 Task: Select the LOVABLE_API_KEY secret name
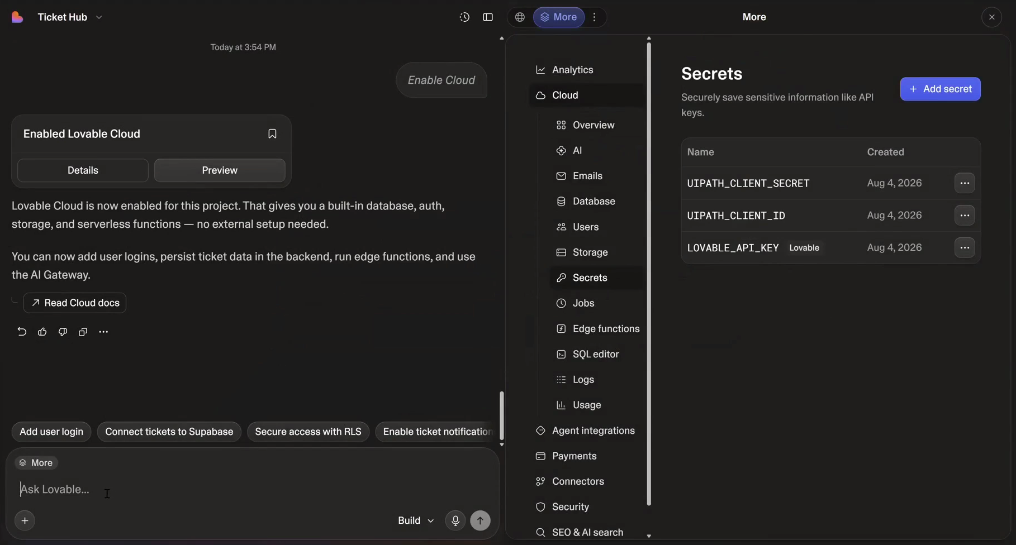coord(733,248)
